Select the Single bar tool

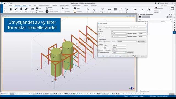point(109,10)
